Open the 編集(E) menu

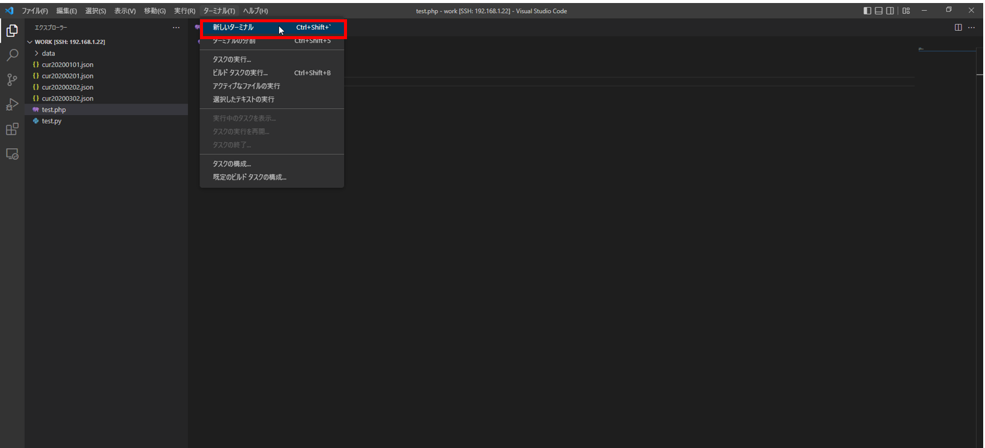click(x=66, y=11)
